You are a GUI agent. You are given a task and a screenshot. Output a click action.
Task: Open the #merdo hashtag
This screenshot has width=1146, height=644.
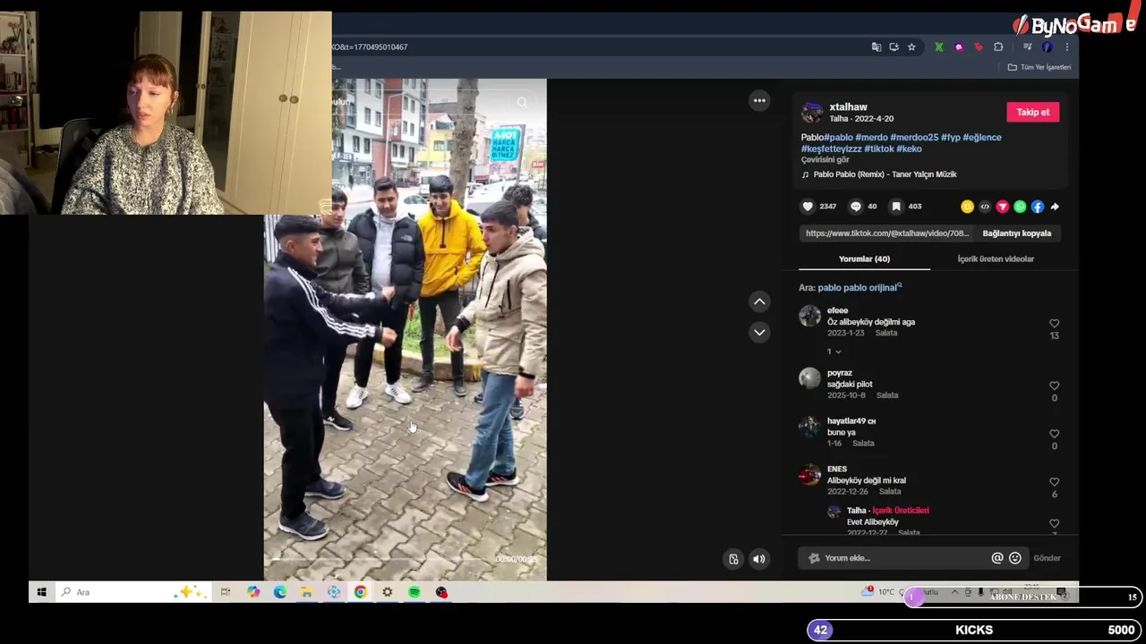pos(871,138)
